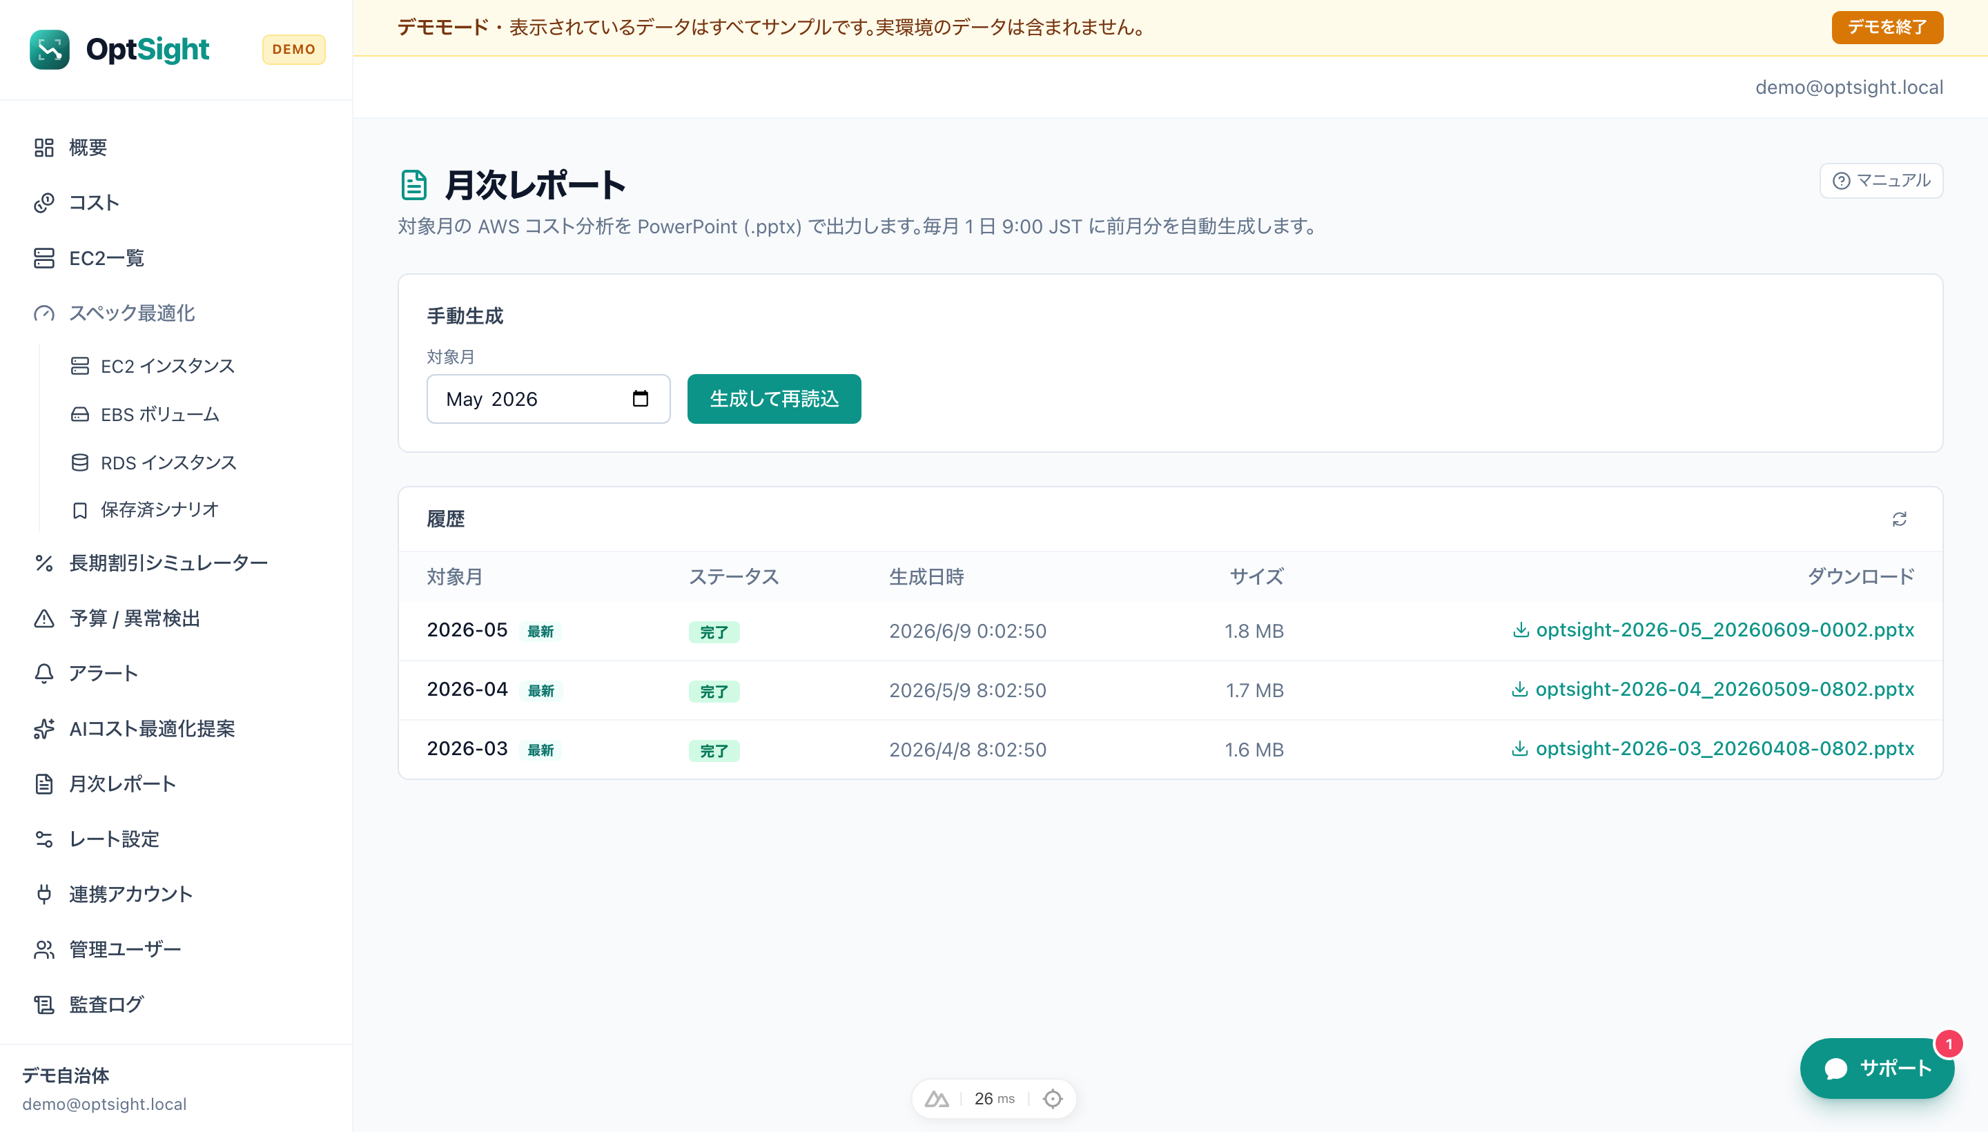Open the 対象月 month field
1988x1132 pixels.
548,399
